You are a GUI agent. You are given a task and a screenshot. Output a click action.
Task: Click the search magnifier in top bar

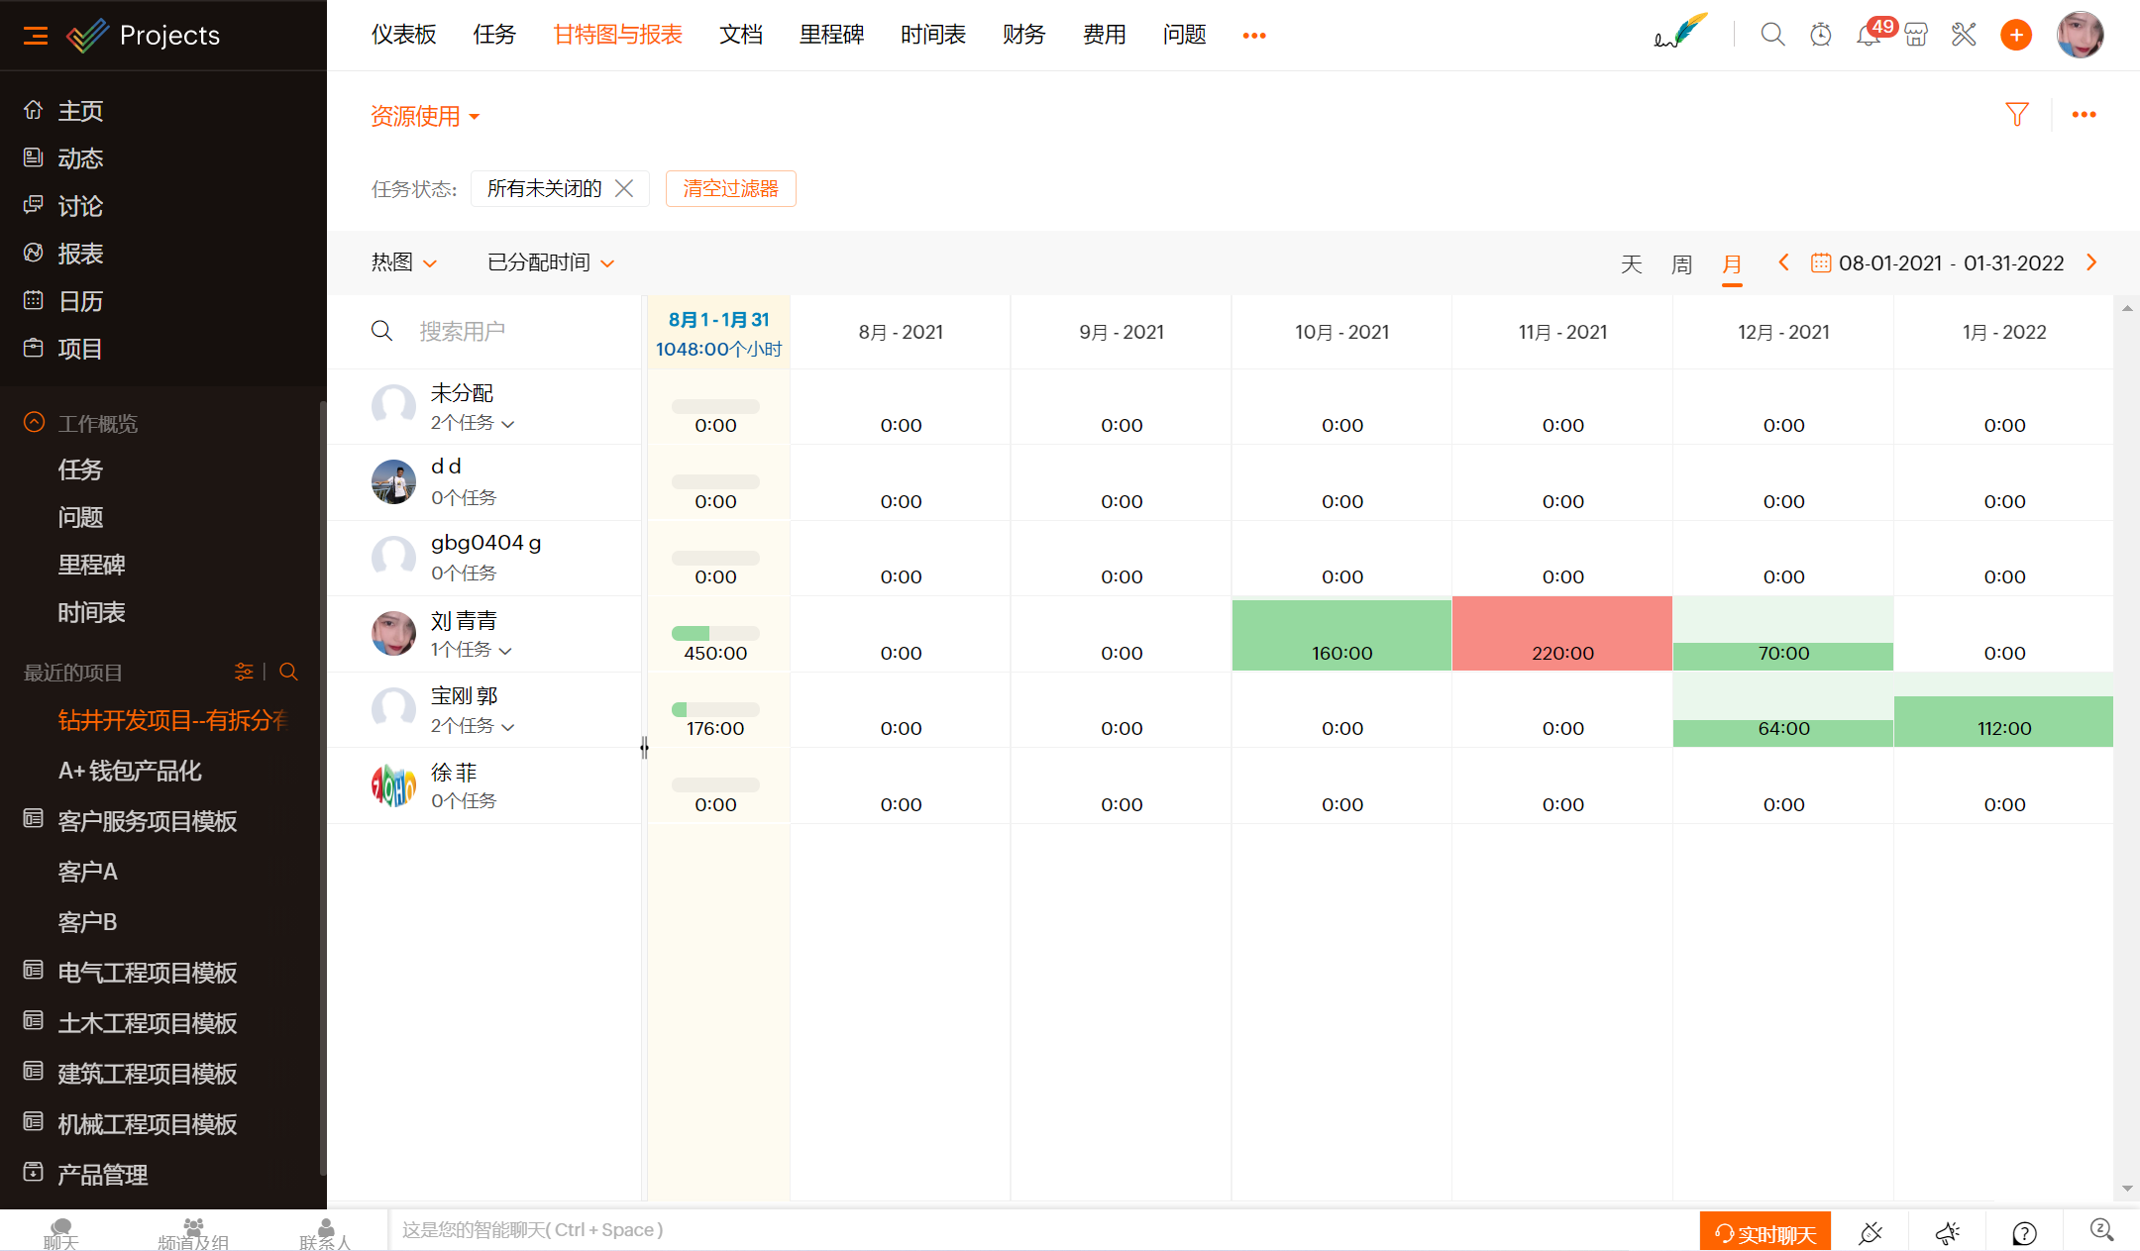pyautogui.click(x=1772, y=36)
